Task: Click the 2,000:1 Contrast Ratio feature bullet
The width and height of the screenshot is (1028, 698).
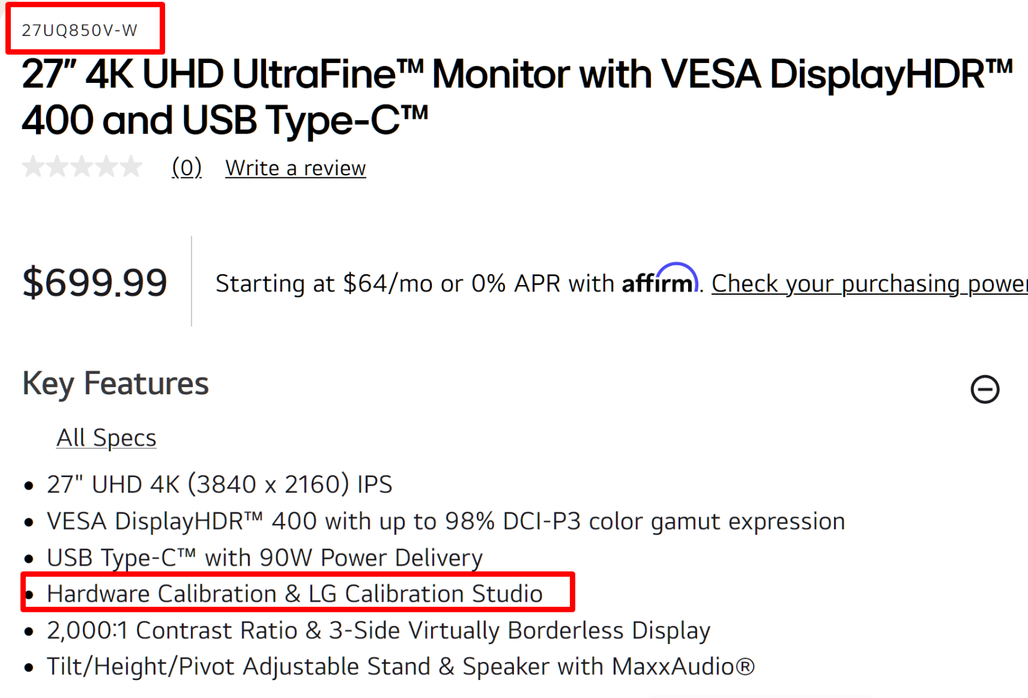Action: [x=378, y=631]
